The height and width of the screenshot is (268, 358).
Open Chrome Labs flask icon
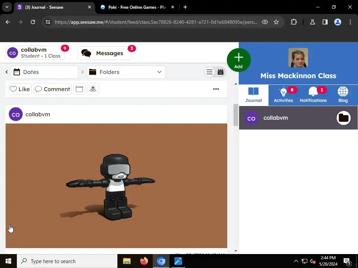pyautogui.click(x=313, y=22)
